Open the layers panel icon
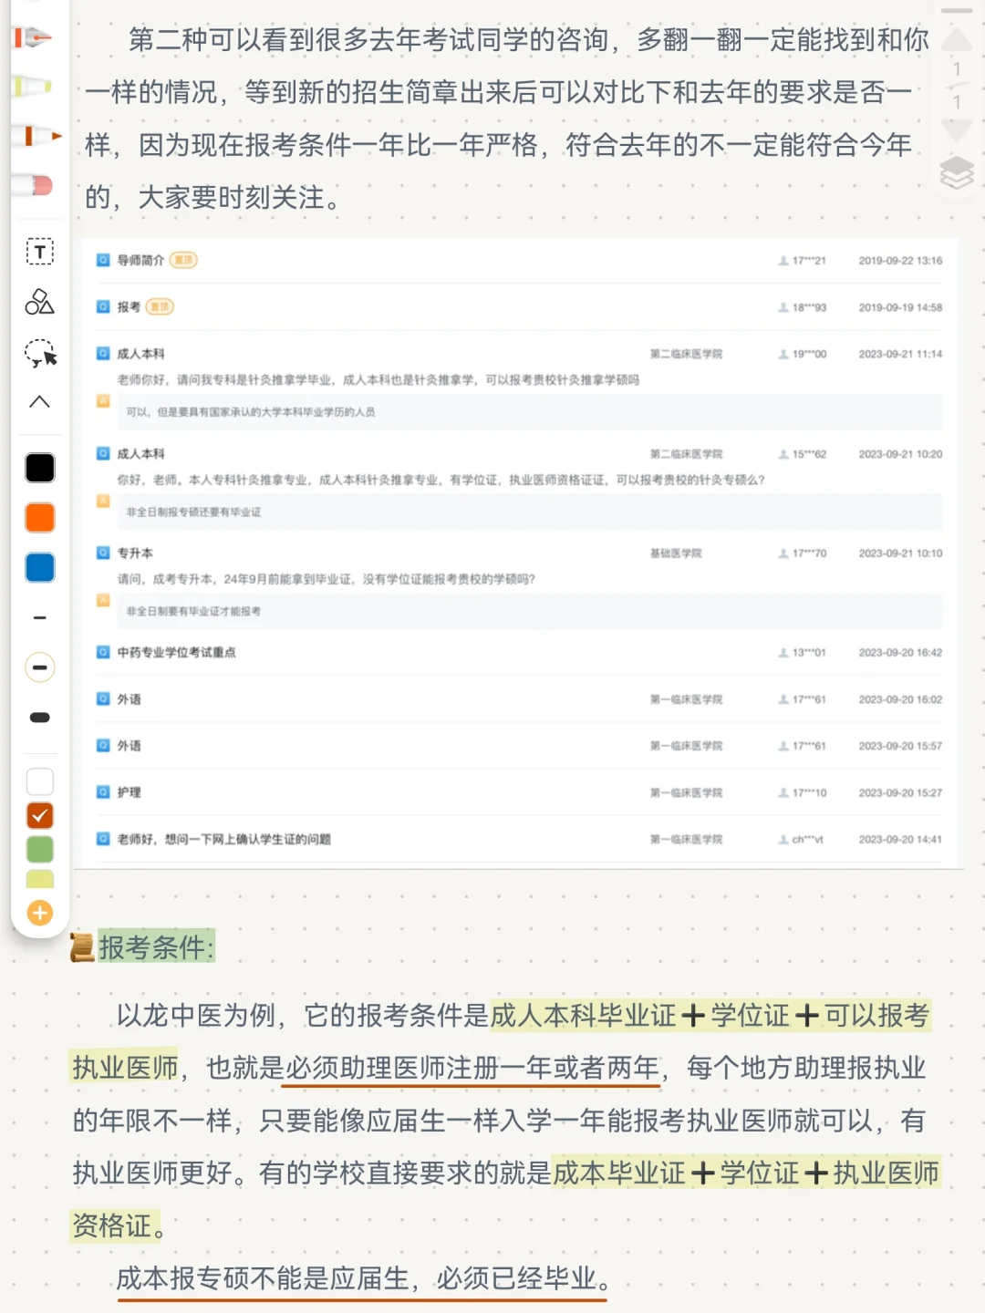Viewport: 985px width, 1313px height. [957, 173]
